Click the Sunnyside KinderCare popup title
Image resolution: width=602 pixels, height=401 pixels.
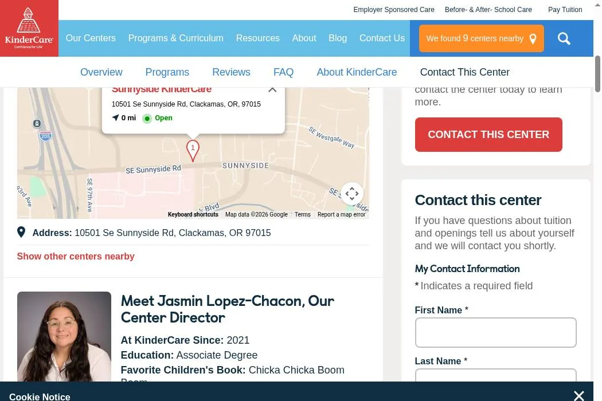tap(162, 90)
